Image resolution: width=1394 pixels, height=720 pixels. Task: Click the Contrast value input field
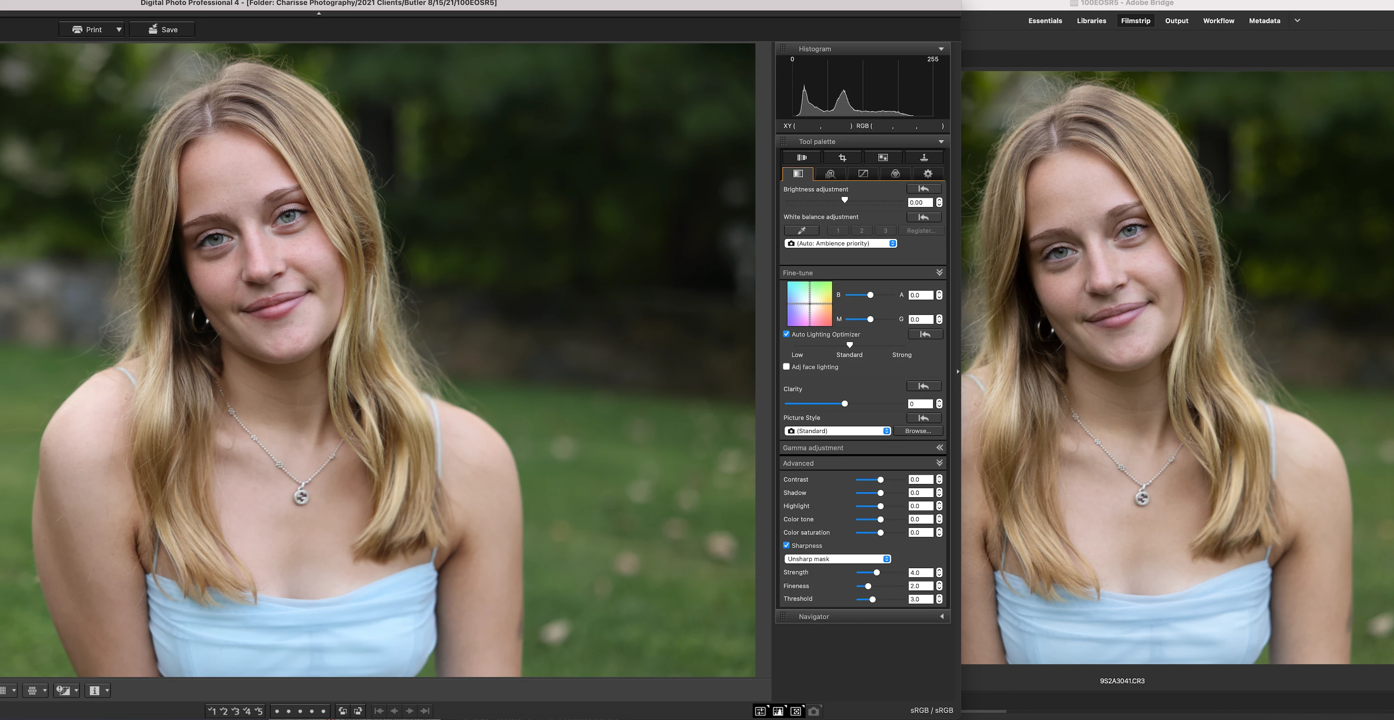[x=920, y=480]
